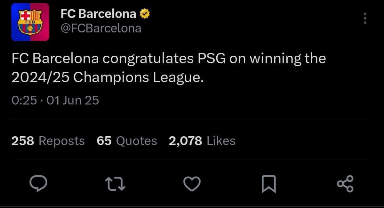View the 65 Quotes list
This screenshot has width=384, height=208.
click(127, 141)
